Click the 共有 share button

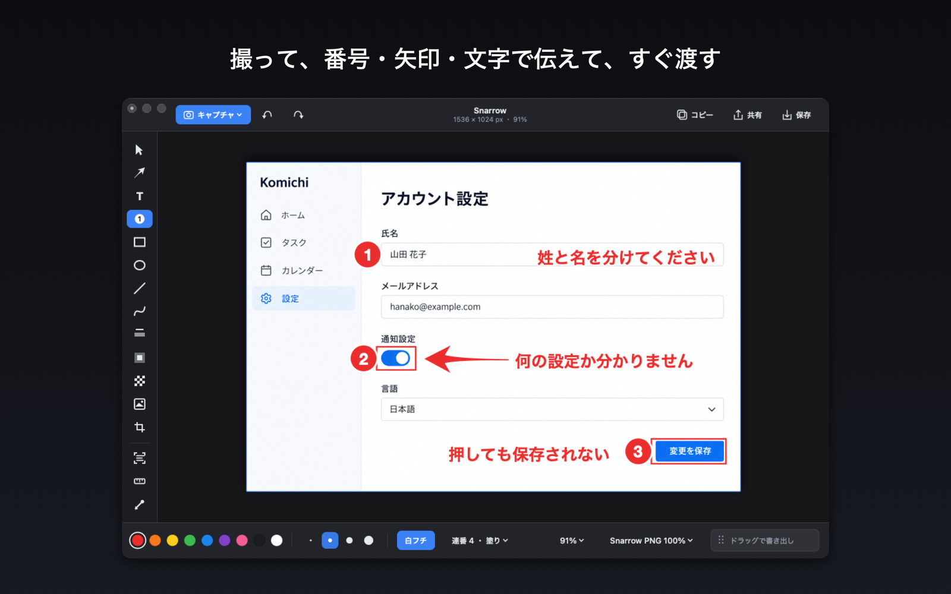pos(747,115)
